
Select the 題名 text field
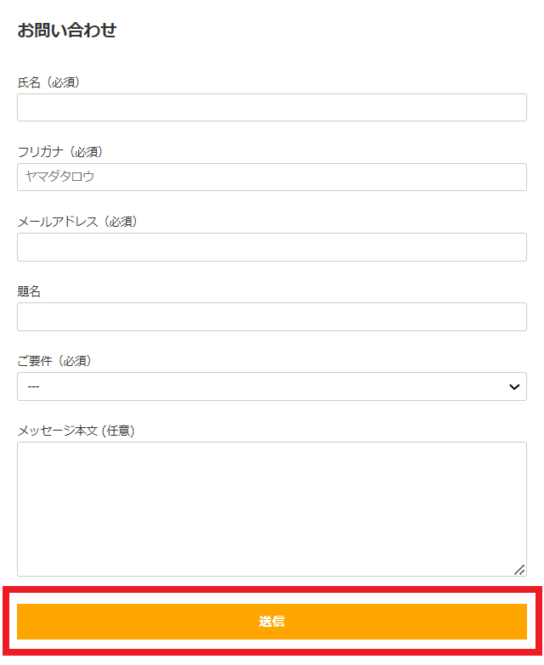tap(272, 317)
